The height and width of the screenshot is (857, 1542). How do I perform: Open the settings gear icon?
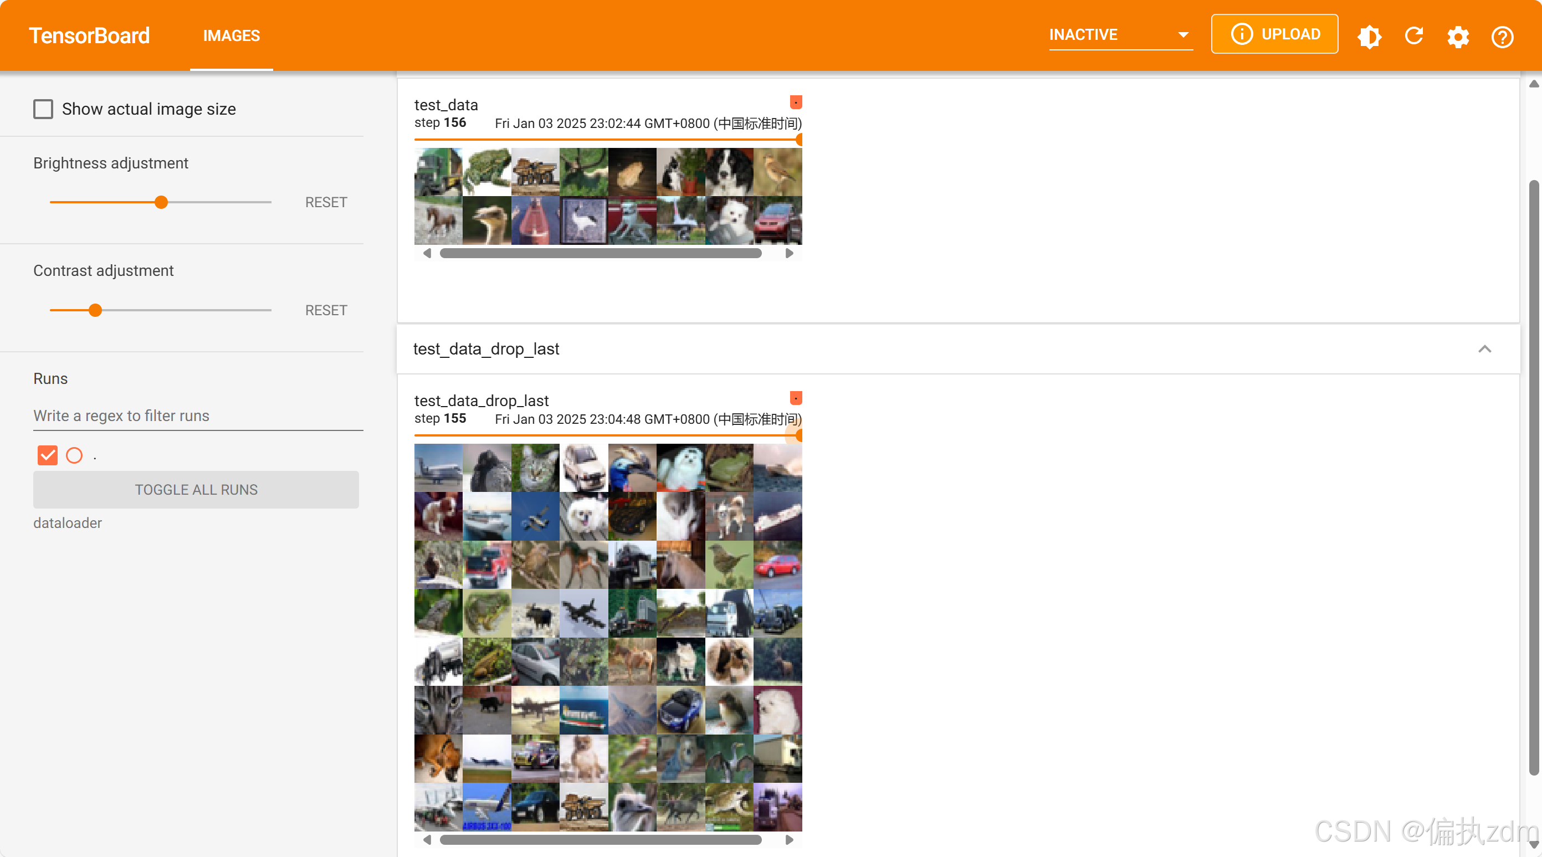1458,37
